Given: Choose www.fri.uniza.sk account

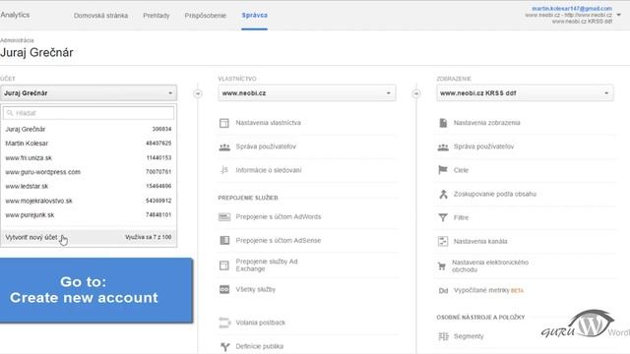Looking at the screenshot, I should [x=89, y=157].
